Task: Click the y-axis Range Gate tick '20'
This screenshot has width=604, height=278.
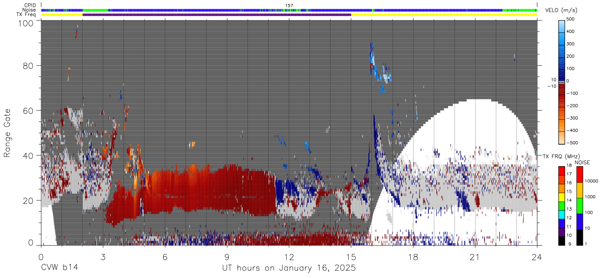Action: coord(28,201)
